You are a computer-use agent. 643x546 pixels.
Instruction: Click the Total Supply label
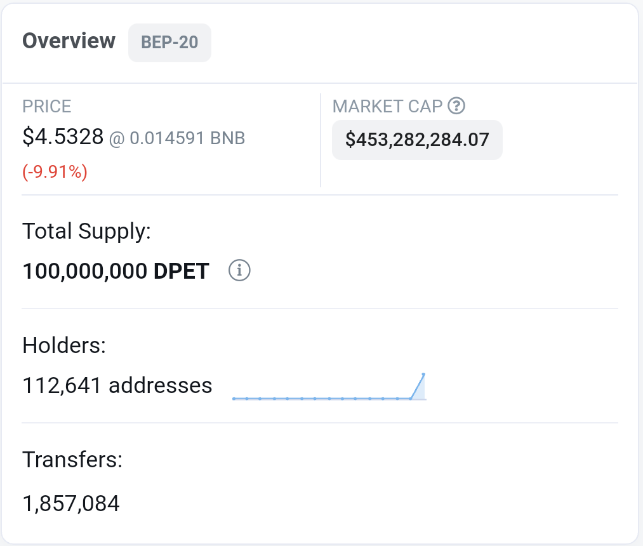(x=86, y=231)
